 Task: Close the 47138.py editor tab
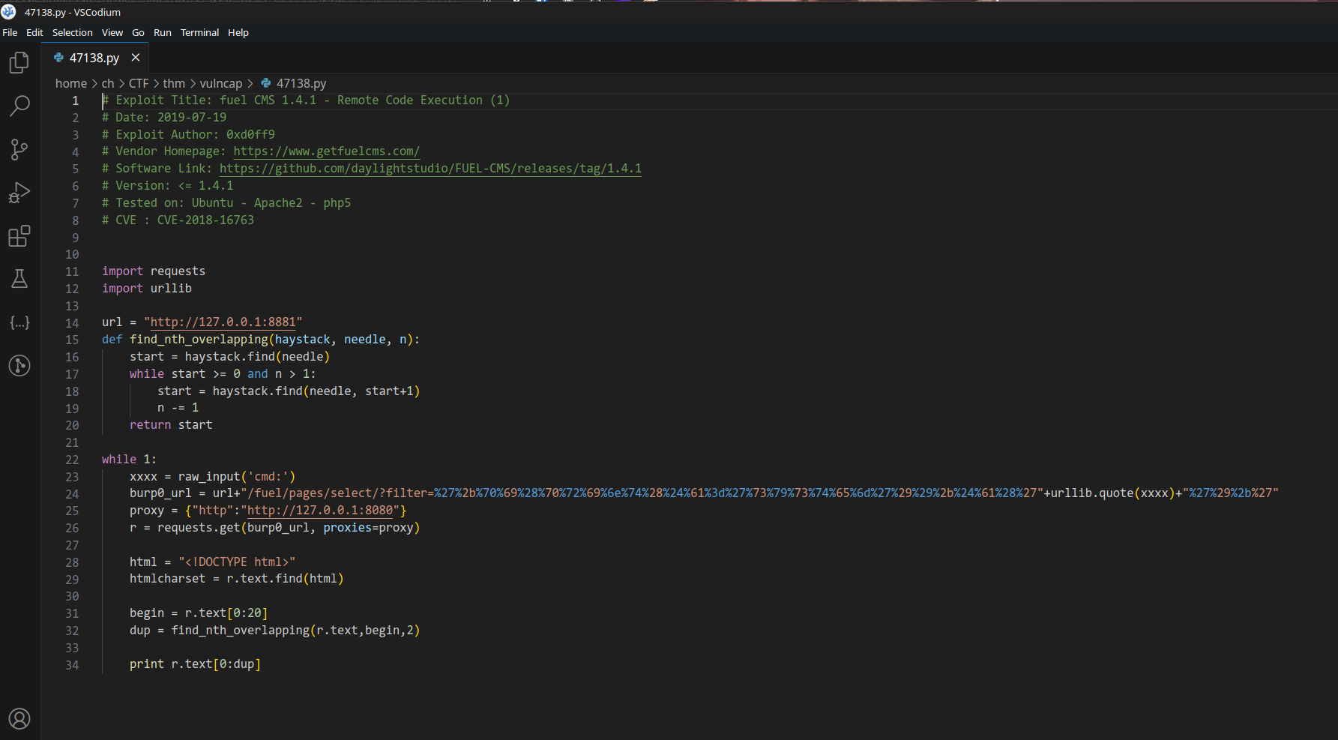pos(136,58)
